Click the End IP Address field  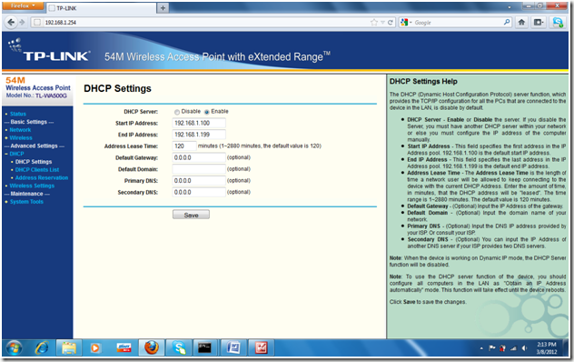pos(199,135)
